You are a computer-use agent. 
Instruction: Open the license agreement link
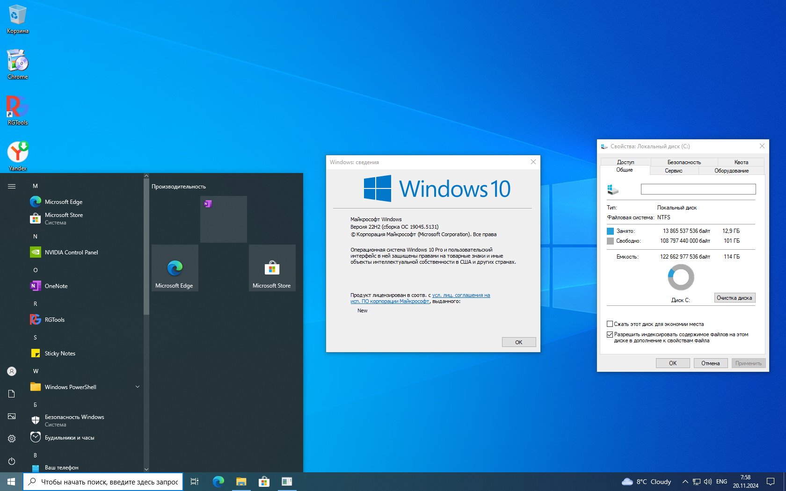coord(461,296)
